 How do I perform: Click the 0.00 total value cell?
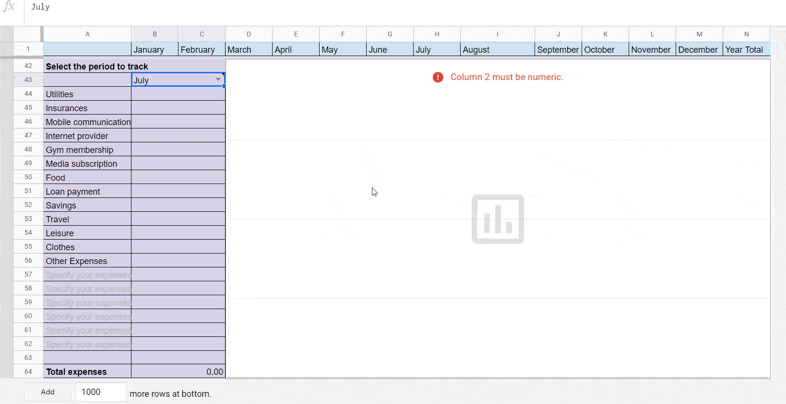point(178,371)
